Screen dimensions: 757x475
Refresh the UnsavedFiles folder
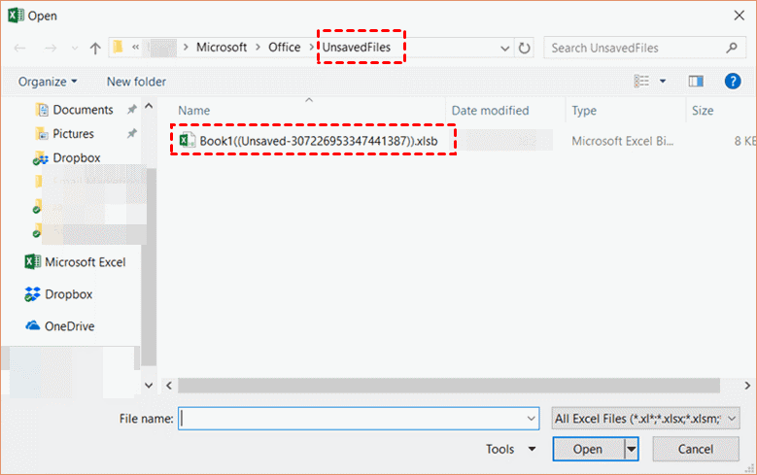[525, 48]
